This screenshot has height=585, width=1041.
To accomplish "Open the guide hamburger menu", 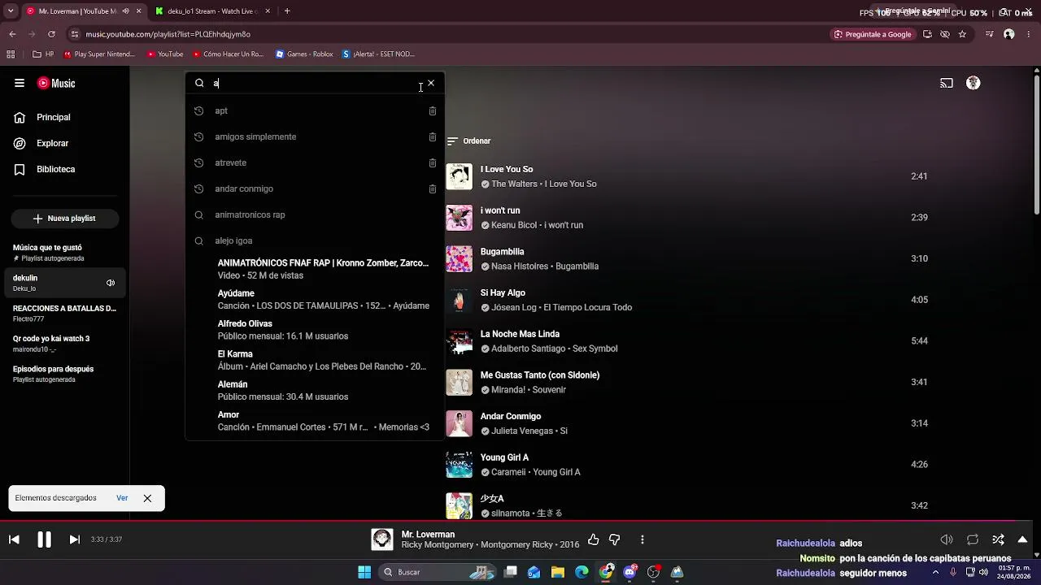I will tap(20, 83).
